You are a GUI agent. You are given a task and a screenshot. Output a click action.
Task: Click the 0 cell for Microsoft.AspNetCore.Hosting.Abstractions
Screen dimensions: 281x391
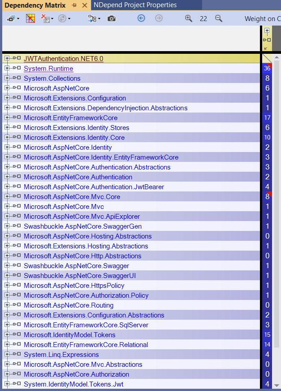[267, 236]
